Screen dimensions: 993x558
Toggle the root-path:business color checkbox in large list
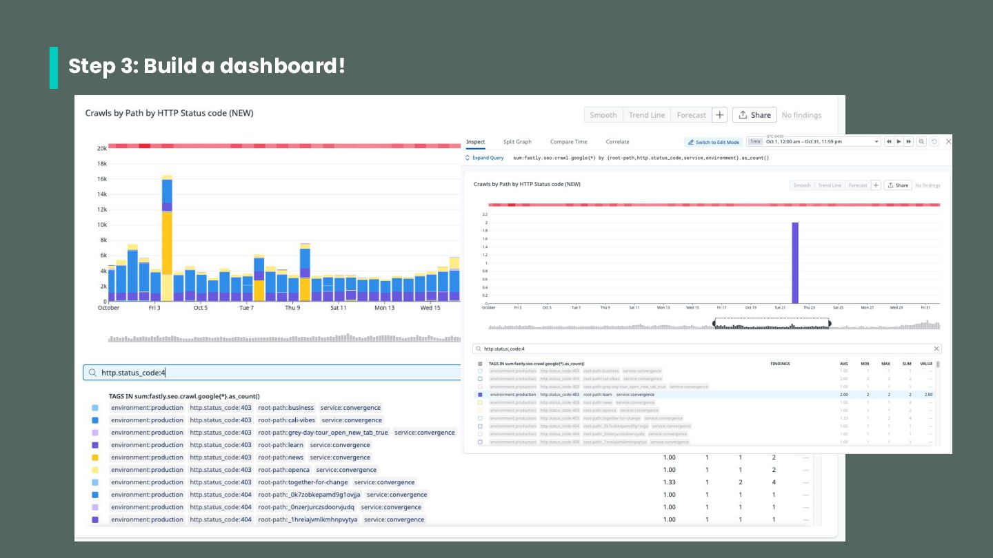(95, 408)
